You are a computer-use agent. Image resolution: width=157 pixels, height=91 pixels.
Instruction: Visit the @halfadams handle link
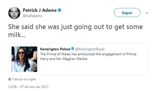pyautogui.click(x=32, y=16)
